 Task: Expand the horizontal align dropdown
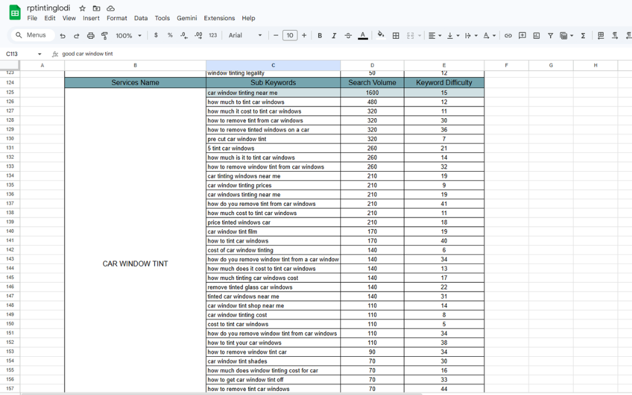point(434,36)
